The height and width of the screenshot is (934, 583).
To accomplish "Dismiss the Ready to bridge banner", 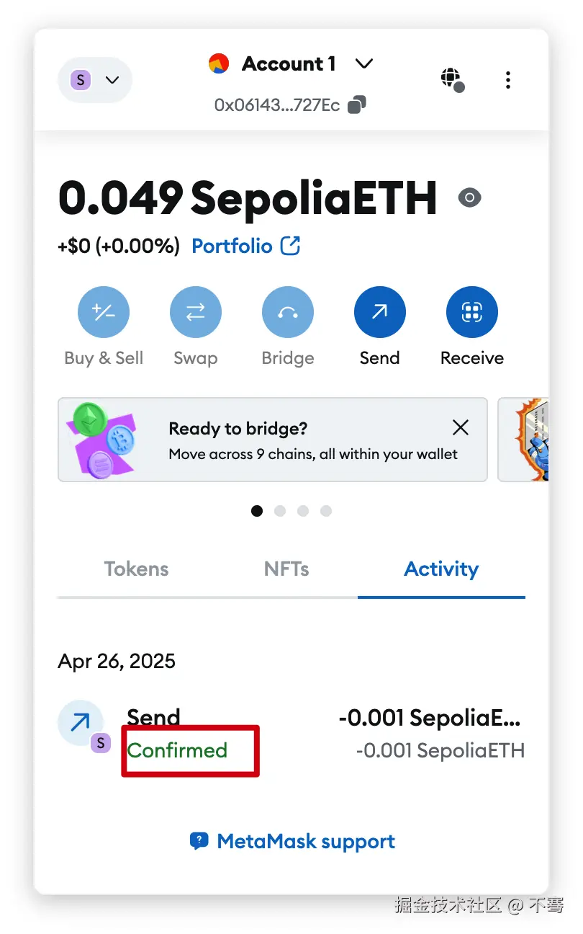I will [x=461, y=427].
